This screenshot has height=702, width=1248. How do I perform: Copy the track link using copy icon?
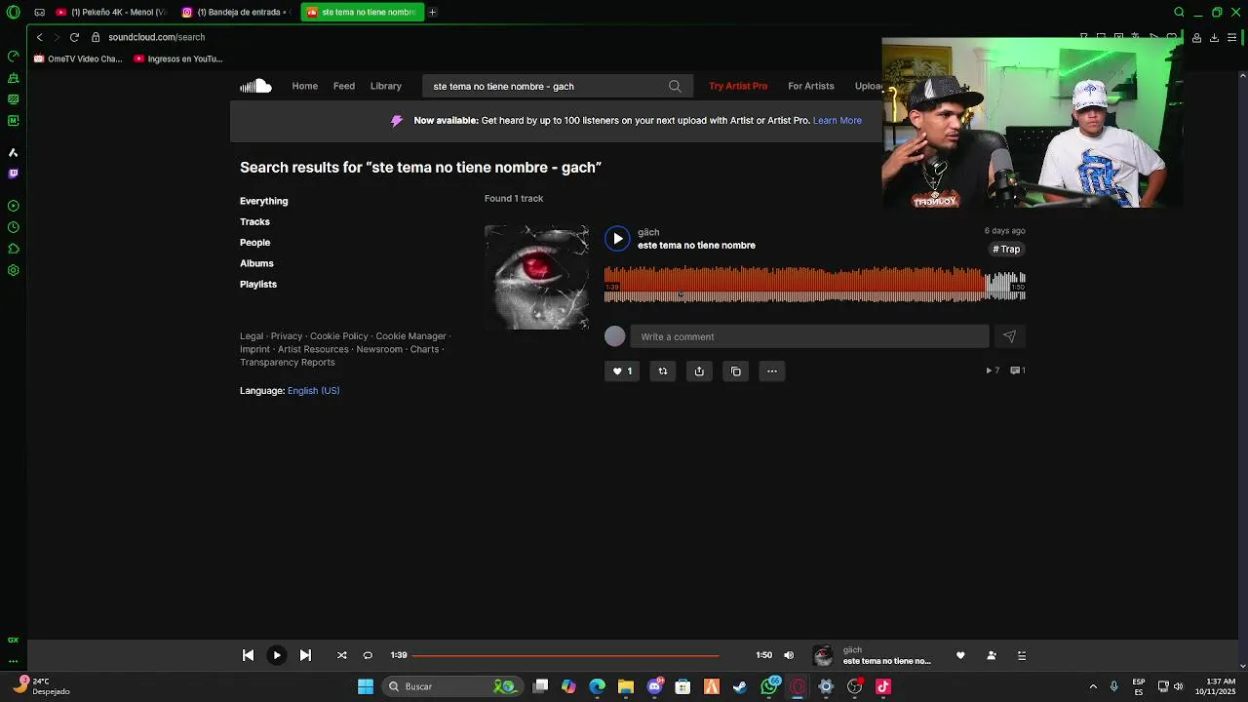[x=736, y=370]
